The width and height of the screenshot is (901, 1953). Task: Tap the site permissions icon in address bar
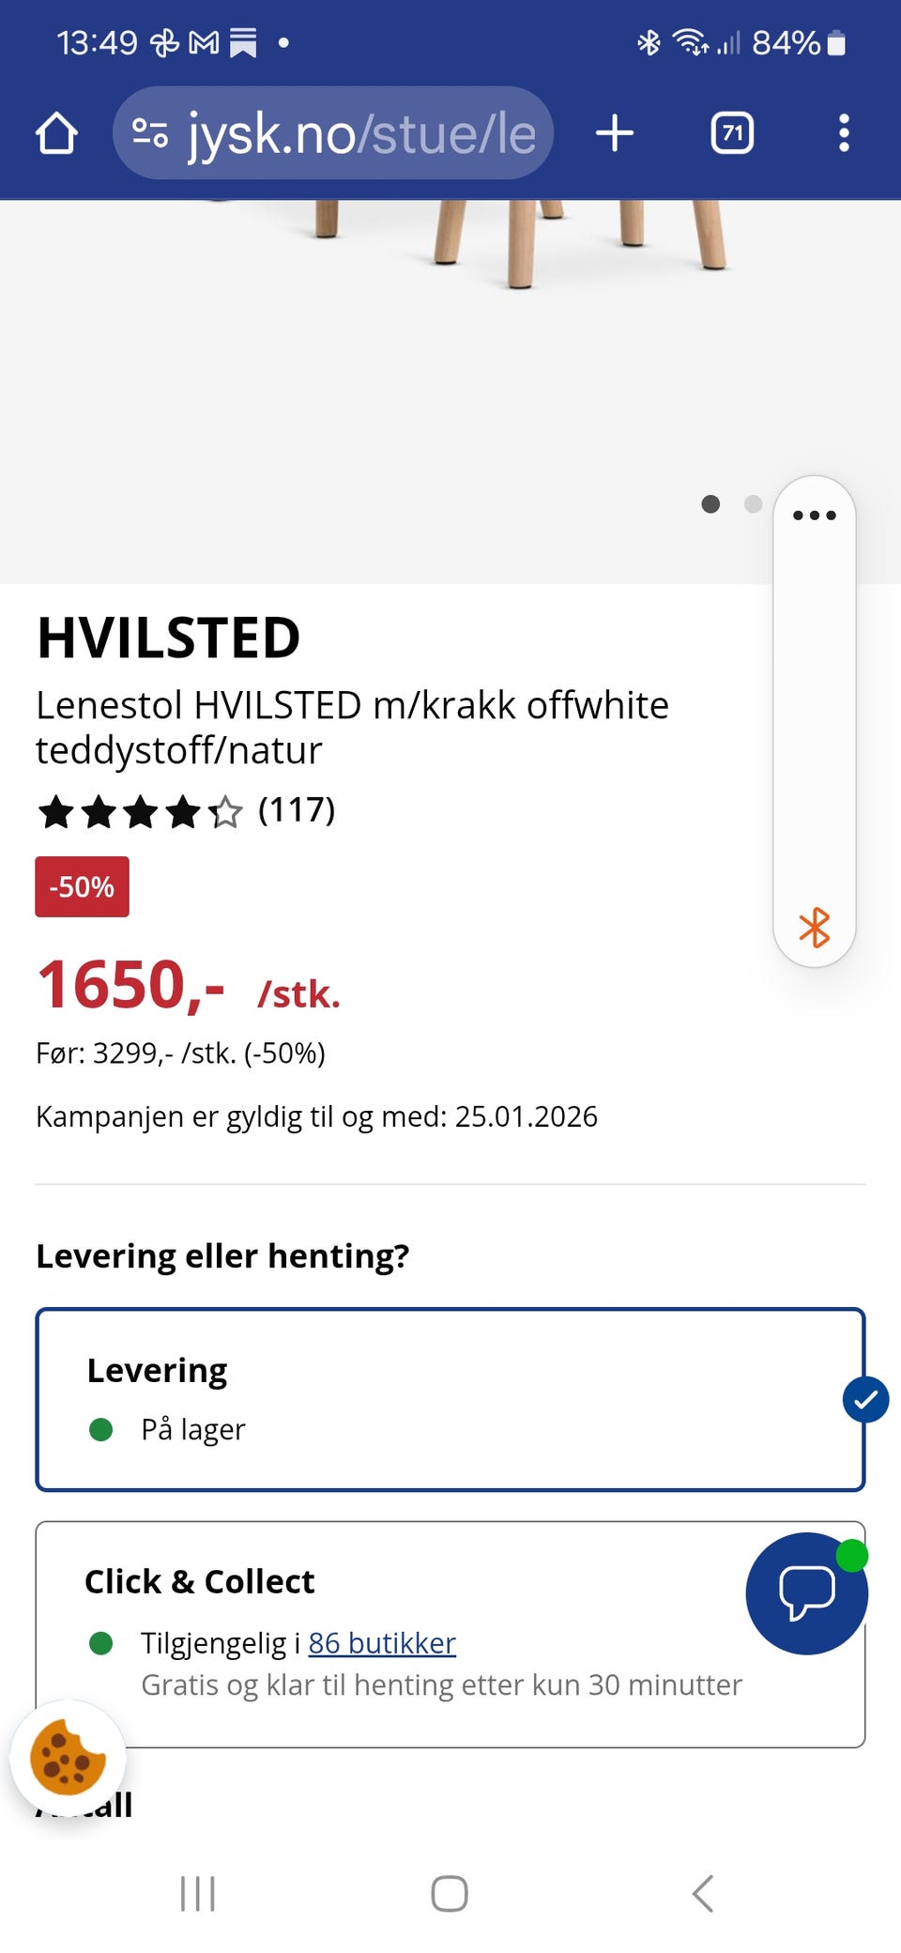click(x=150, y=133)
